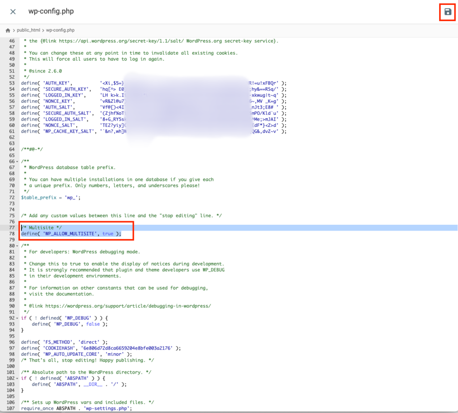Click the "Add any custom values" comment line
The width and height of the screenshot is (458, 413).
click(x=121, y=216)
